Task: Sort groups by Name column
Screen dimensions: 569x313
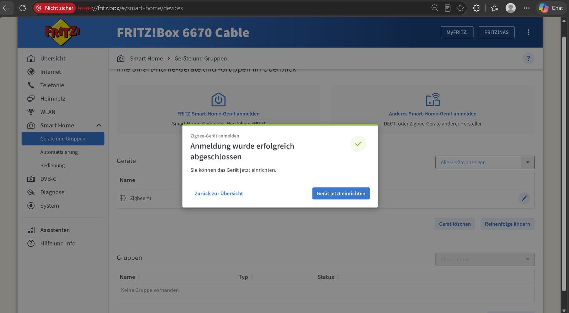Action: click(x=130, y=277)
